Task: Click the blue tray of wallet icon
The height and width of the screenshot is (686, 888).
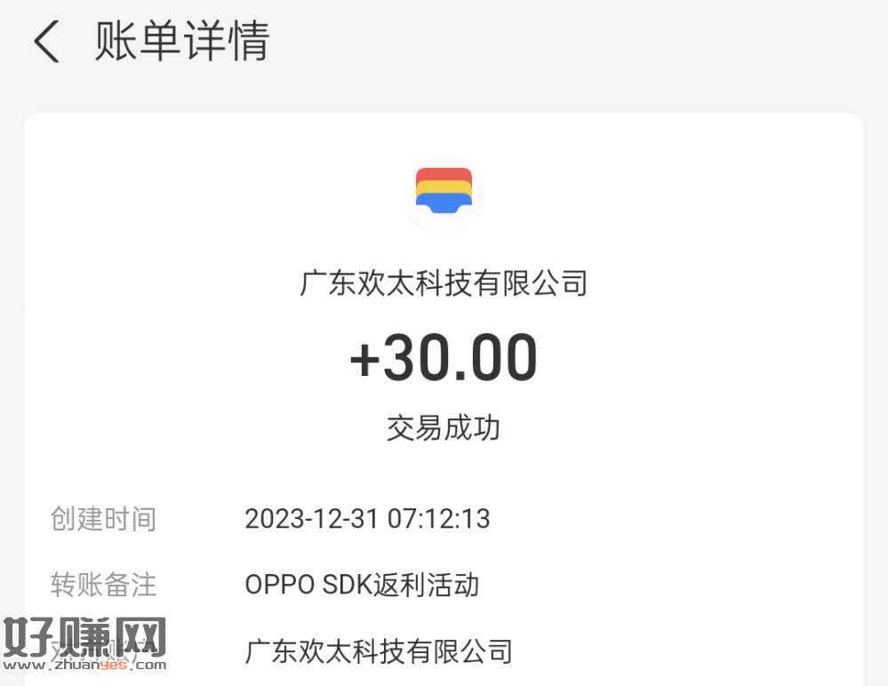Action: coord(444,205)
